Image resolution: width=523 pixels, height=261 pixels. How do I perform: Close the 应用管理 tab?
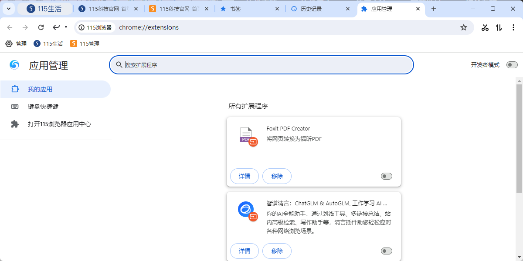[x=418, y=9]
